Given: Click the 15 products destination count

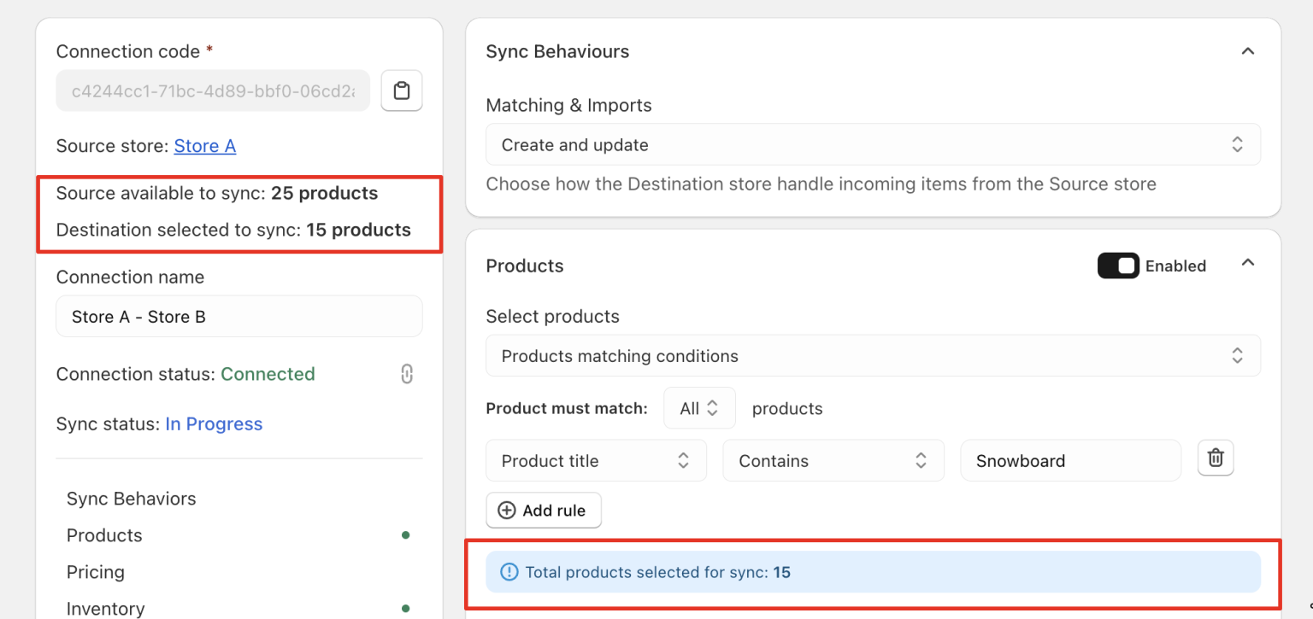Looking at the screenshot, I should click(359, 230).
